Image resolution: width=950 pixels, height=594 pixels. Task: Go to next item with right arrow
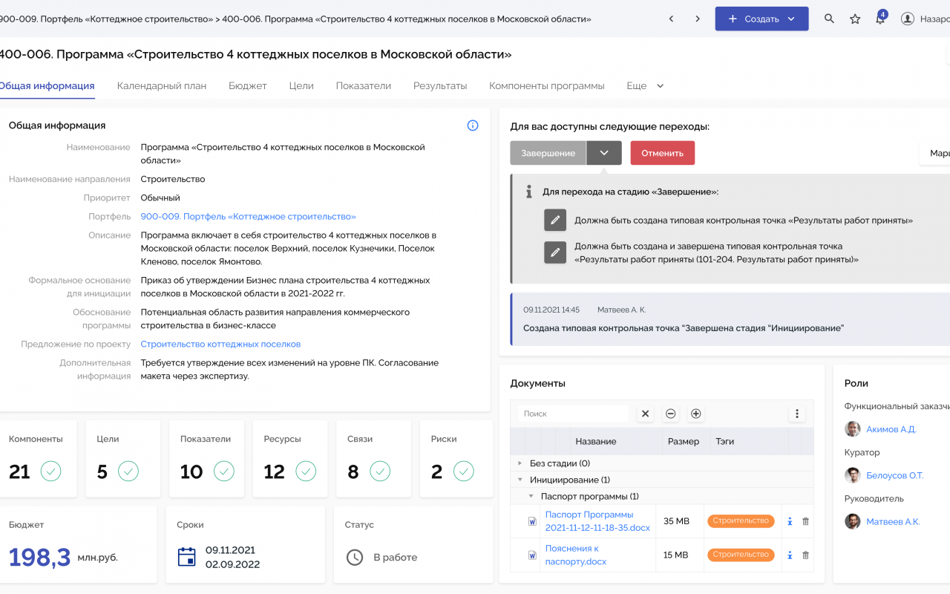coord(698,19)
